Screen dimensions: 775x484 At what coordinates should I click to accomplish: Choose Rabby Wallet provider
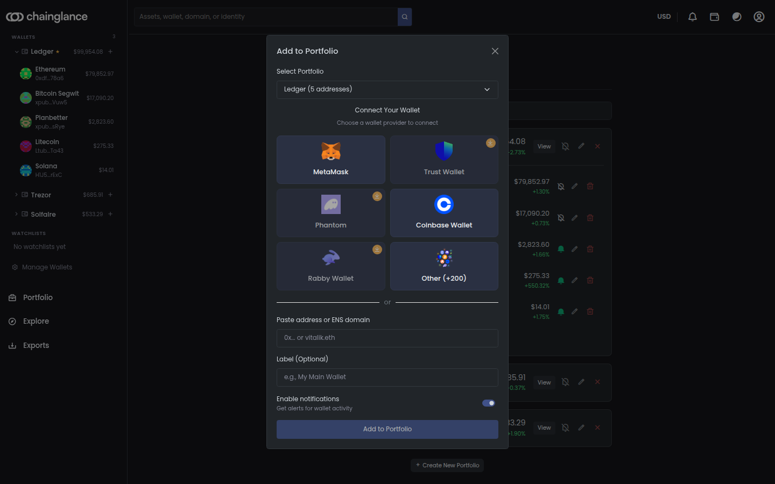[331, 266]
